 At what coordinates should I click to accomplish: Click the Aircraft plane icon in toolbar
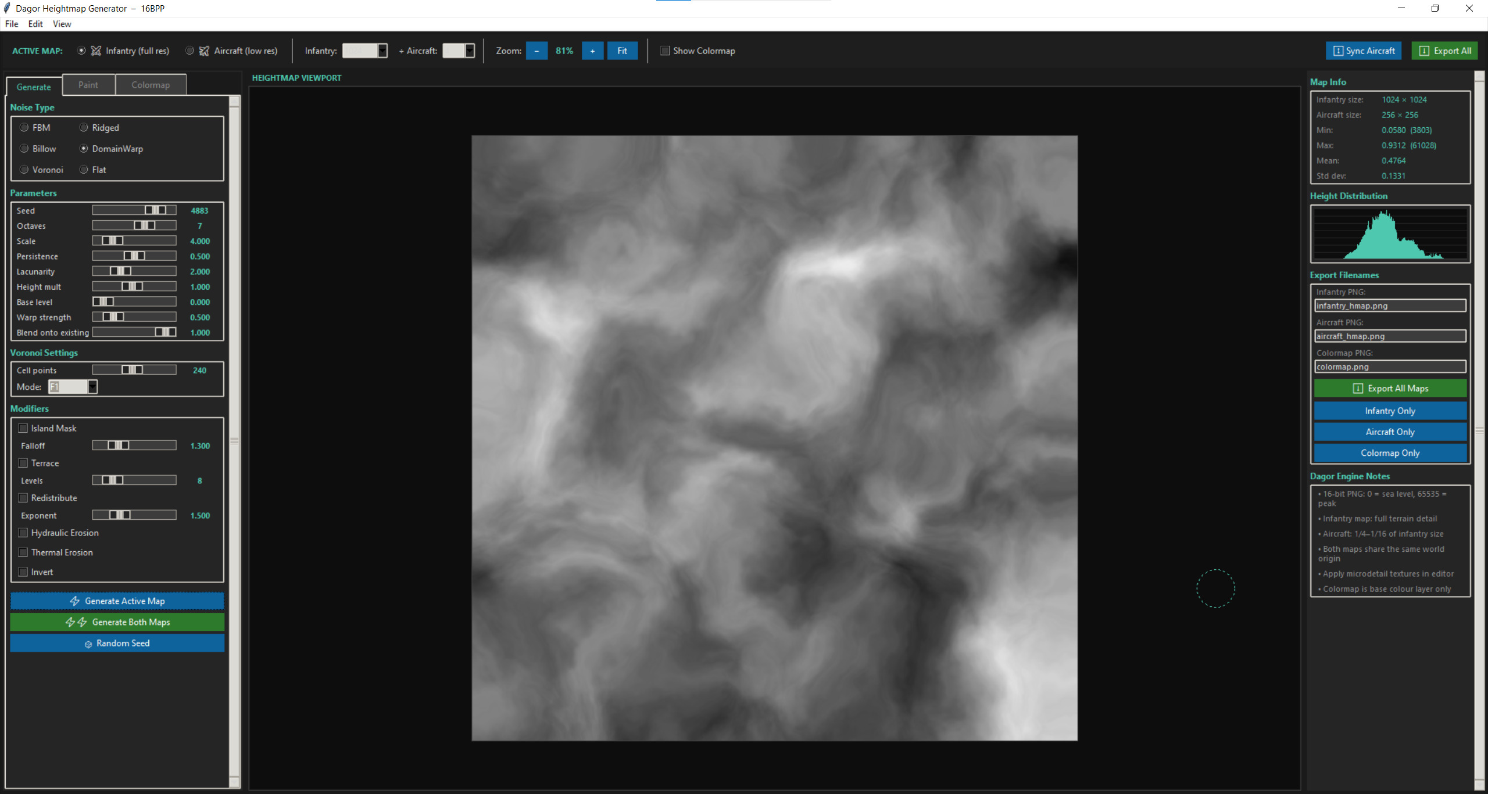(204, 51)
